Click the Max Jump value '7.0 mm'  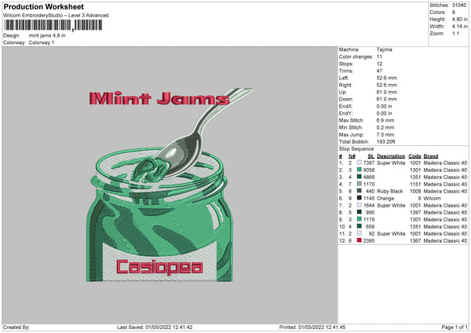(x=385, y=134)
